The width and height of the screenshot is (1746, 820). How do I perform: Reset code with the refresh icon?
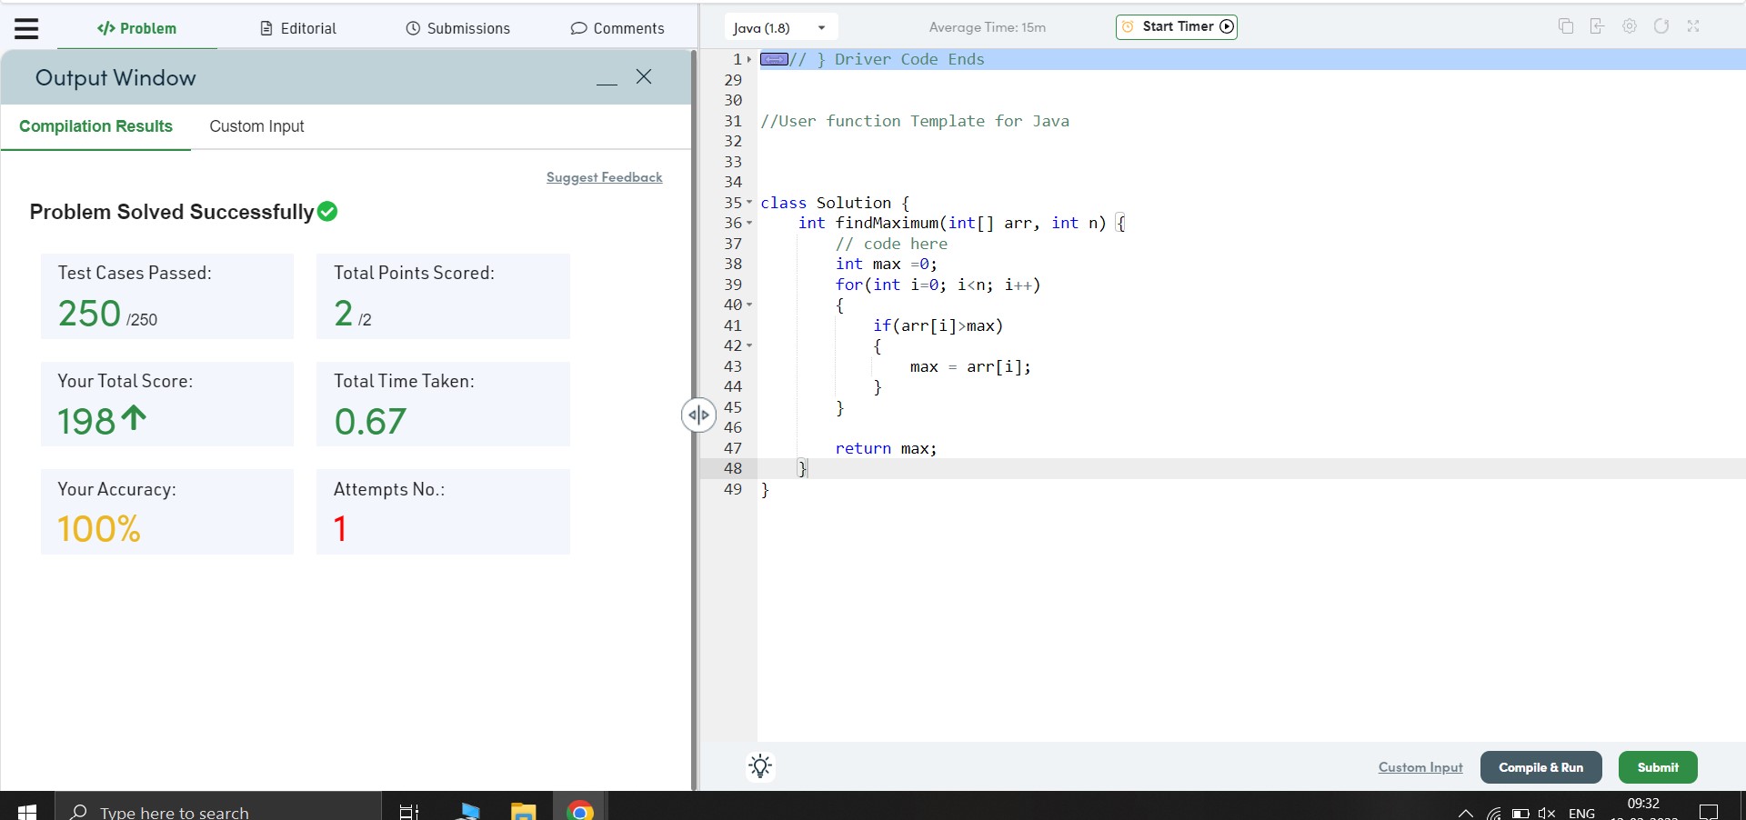pos(1661,26)
